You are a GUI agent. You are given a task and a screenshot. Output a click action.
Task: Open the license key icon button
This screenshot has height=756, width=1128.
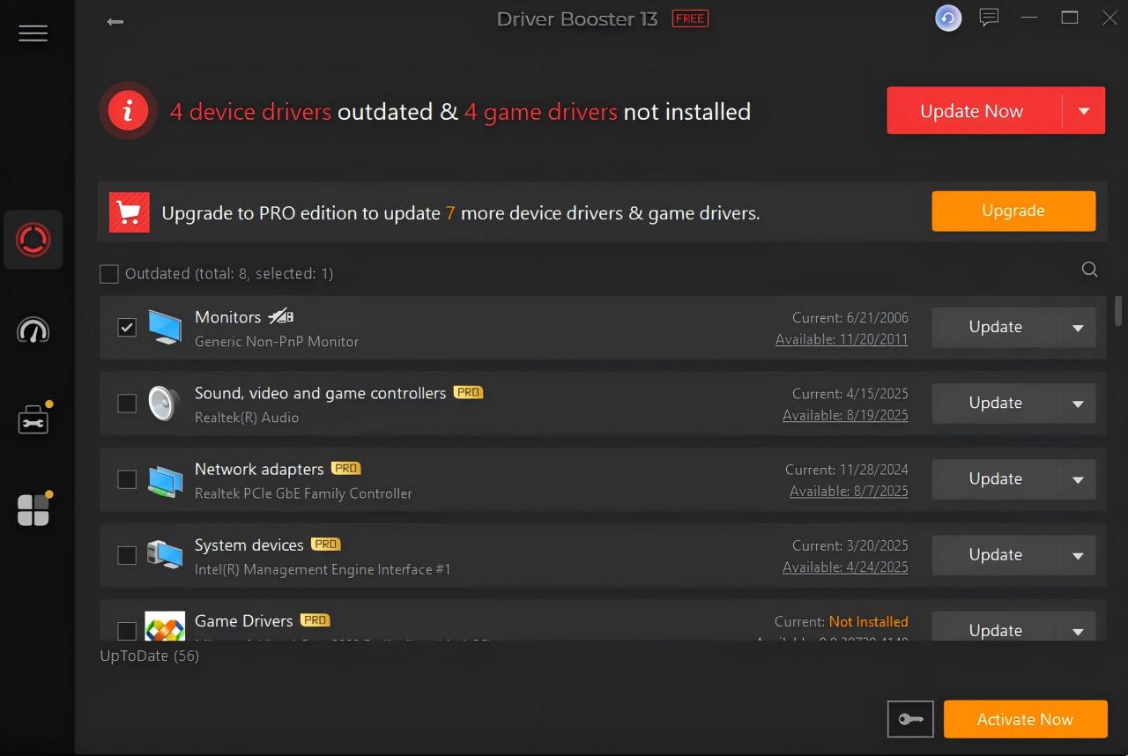910,719
